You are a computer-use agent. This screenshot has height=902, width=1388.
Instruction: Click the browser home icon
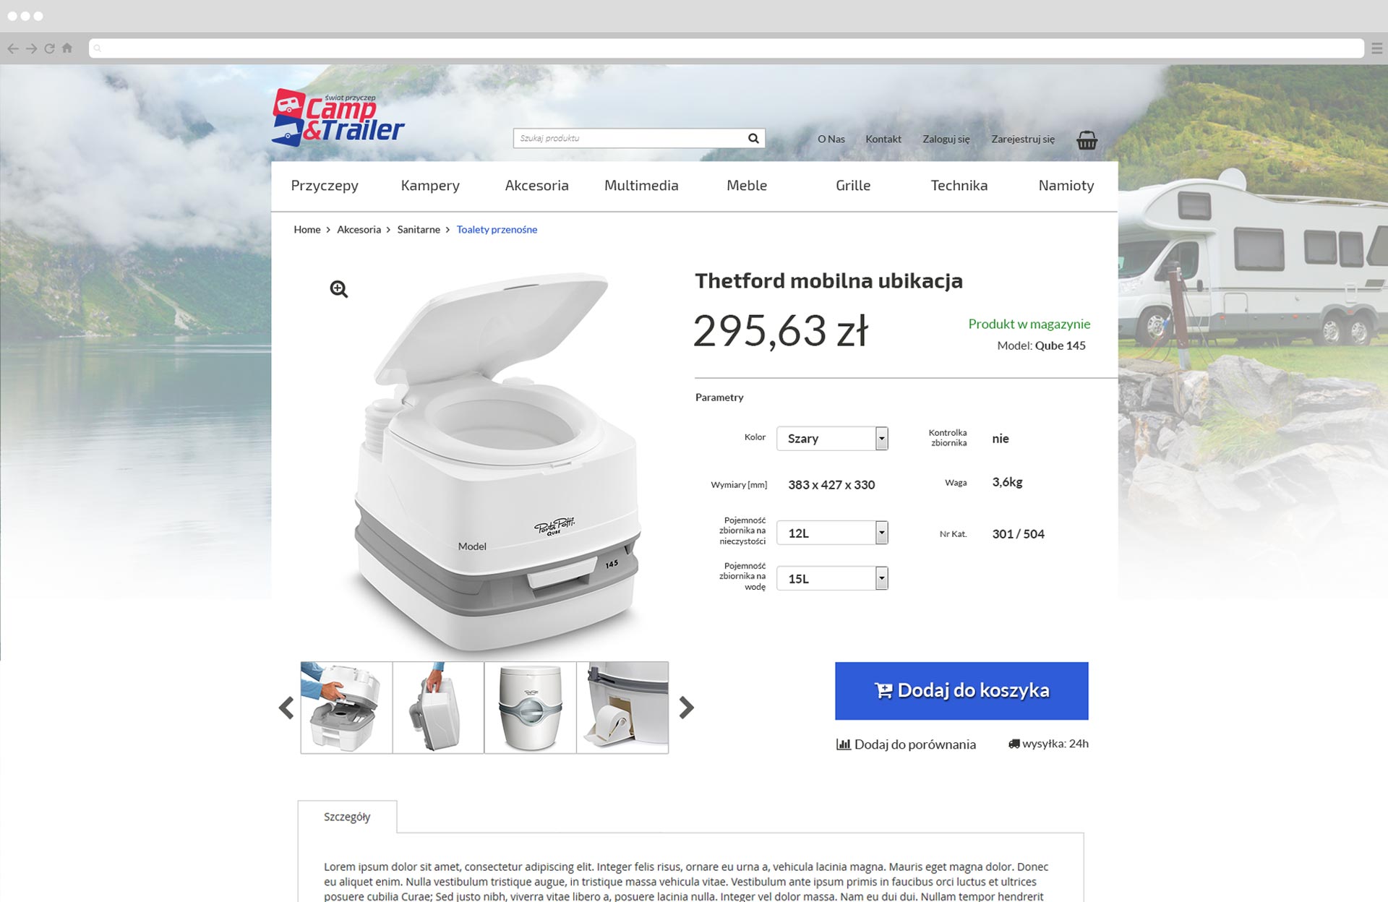(67, 48)
